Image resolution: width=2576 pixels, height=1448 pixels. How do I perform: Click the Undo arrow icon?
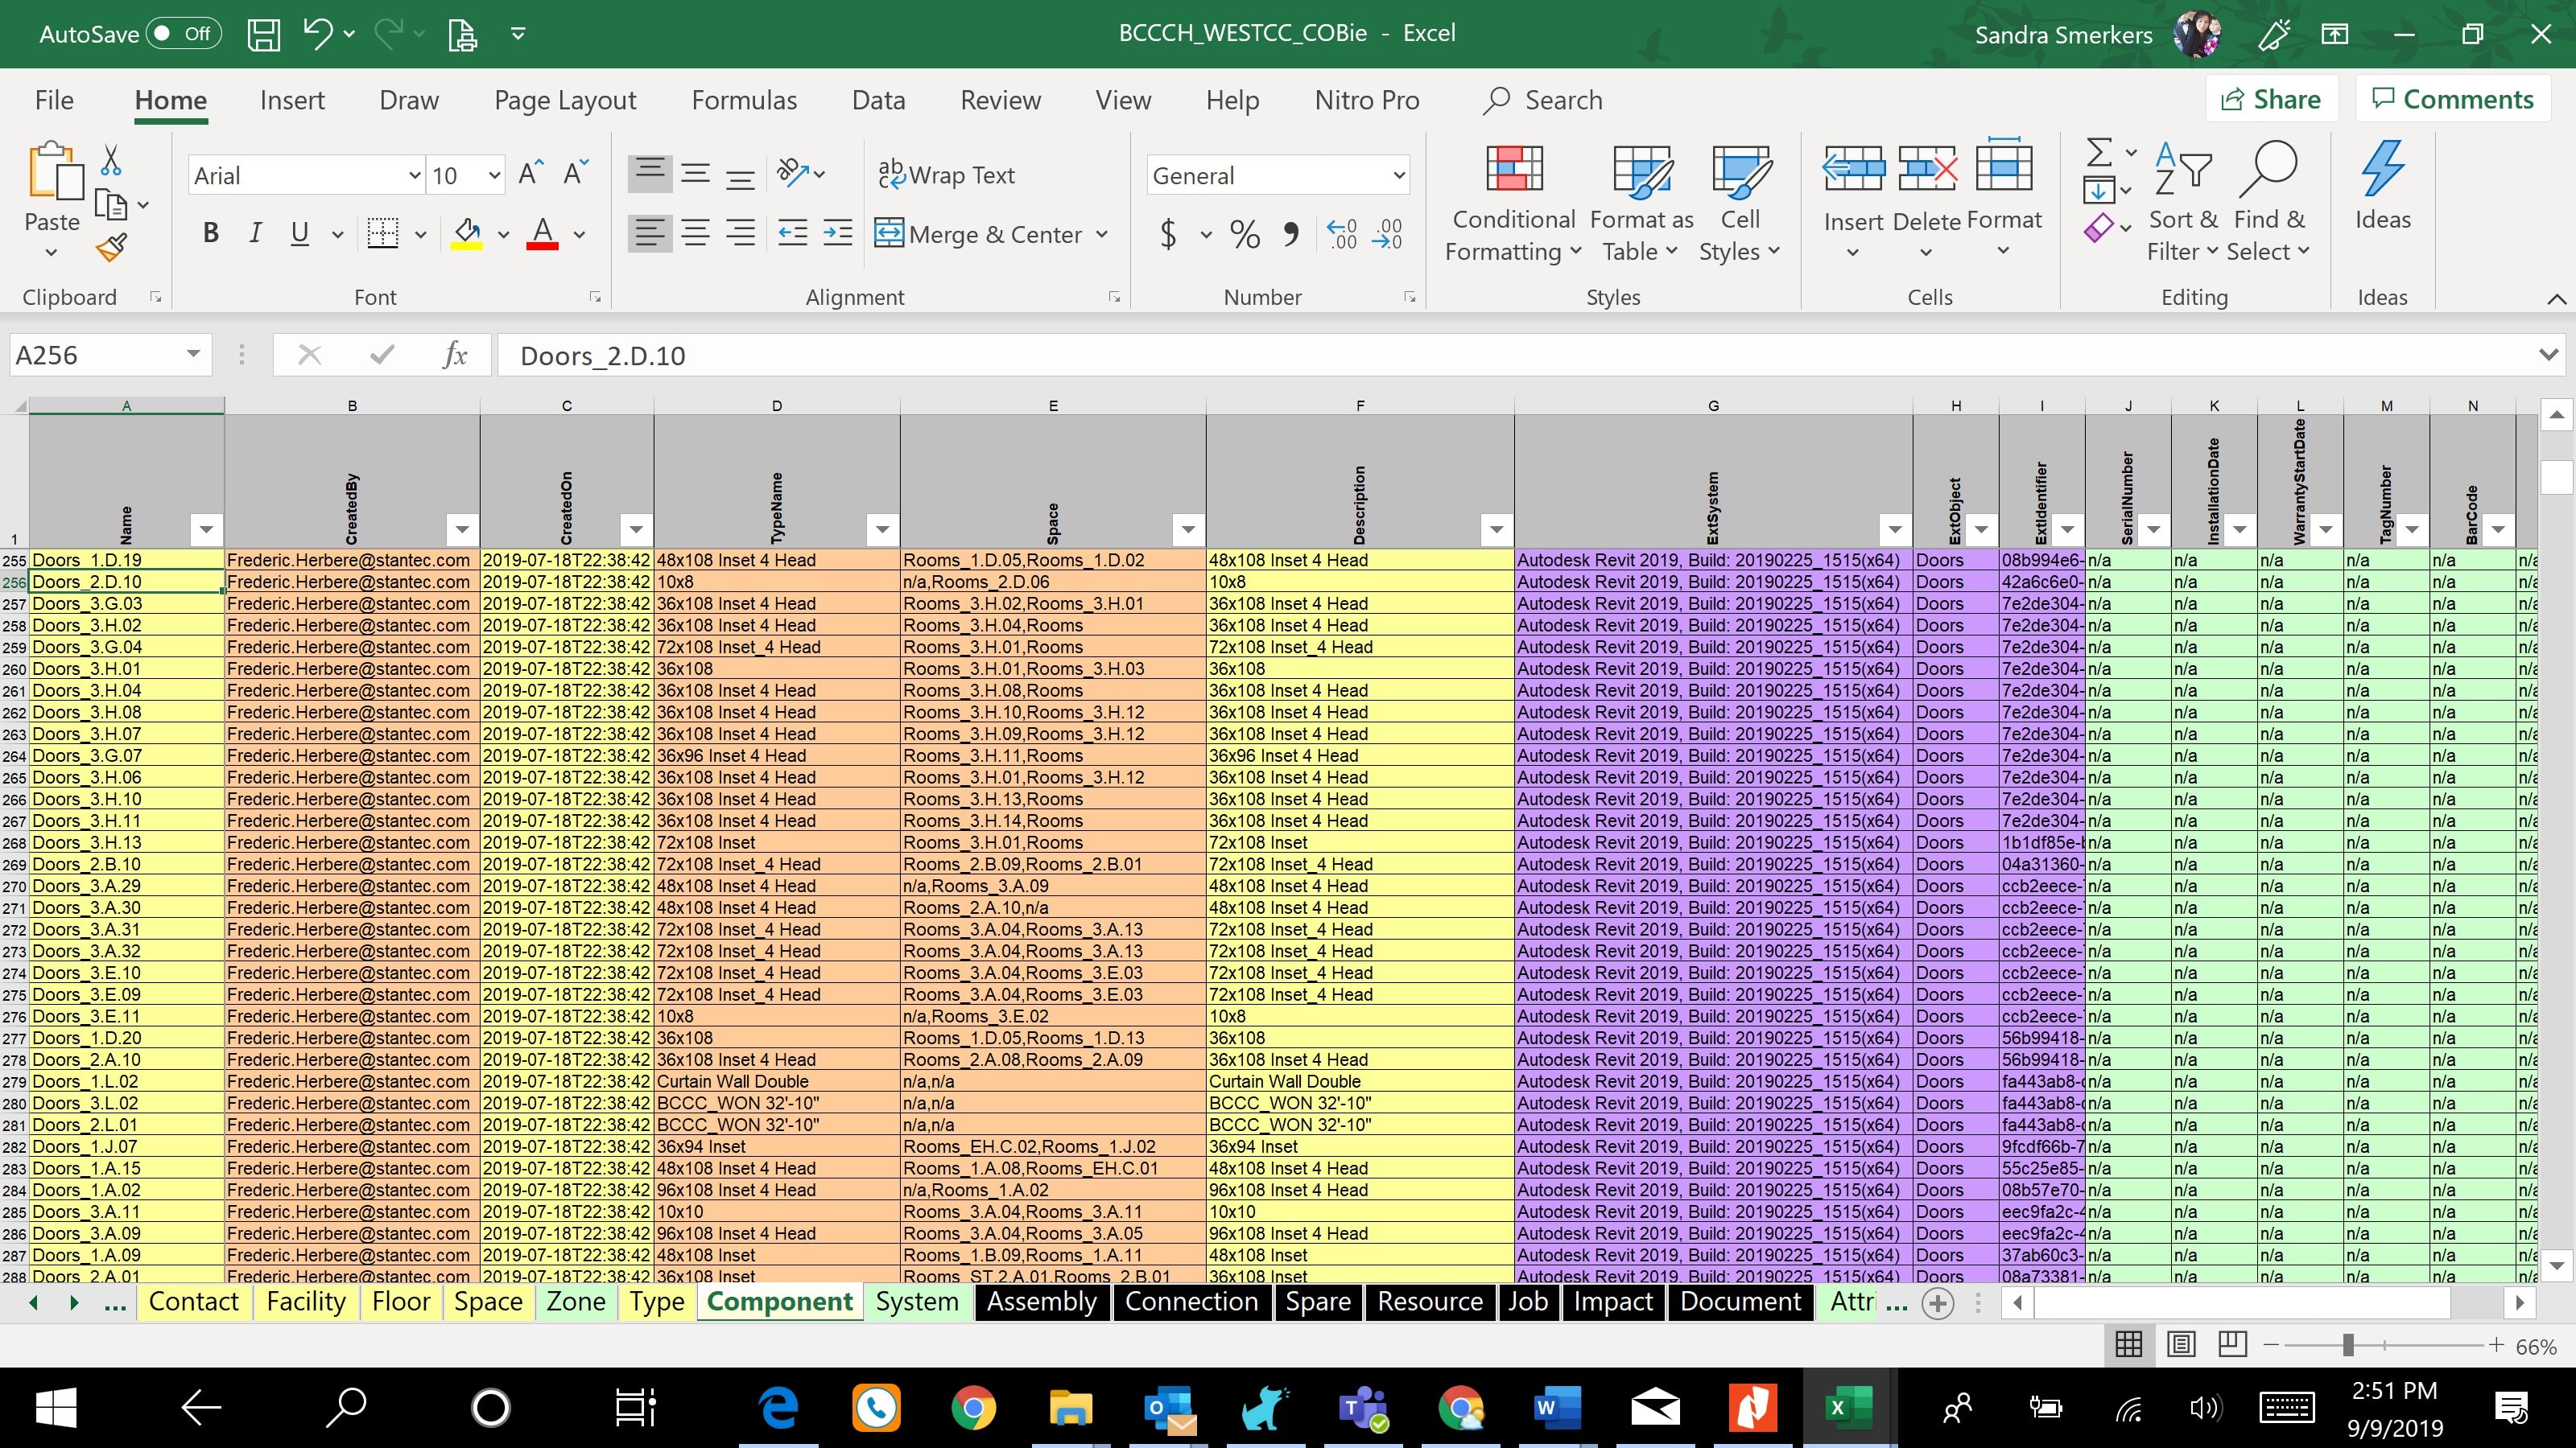pyautogui.click(x=318, y=33)
